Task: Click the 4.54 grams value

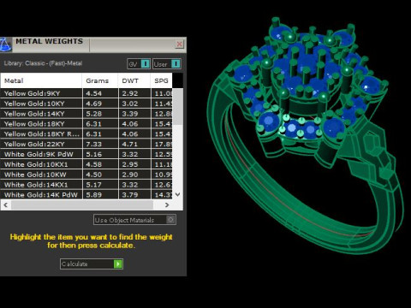Action: pyautogui.click(x=93, y=93)
